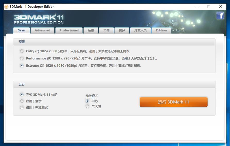Click the 缩放模式 label
The image size is (230, 146).
92,96
